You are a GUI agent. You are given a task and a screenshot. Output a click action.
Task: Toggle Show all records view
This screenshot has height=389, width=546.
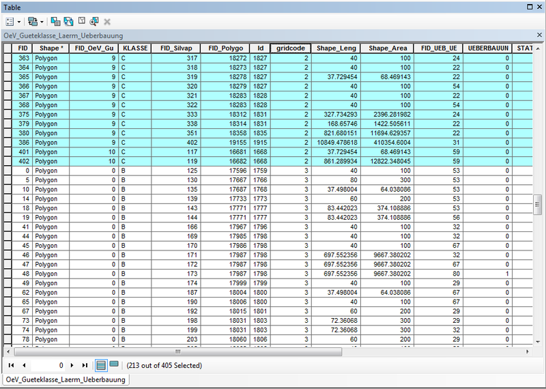(100, 365)
